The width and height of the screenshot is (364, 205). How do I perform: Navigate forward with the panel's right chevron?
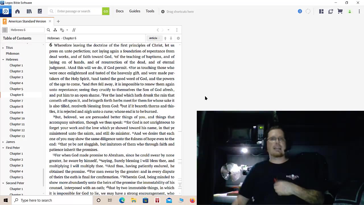(163, 30)
